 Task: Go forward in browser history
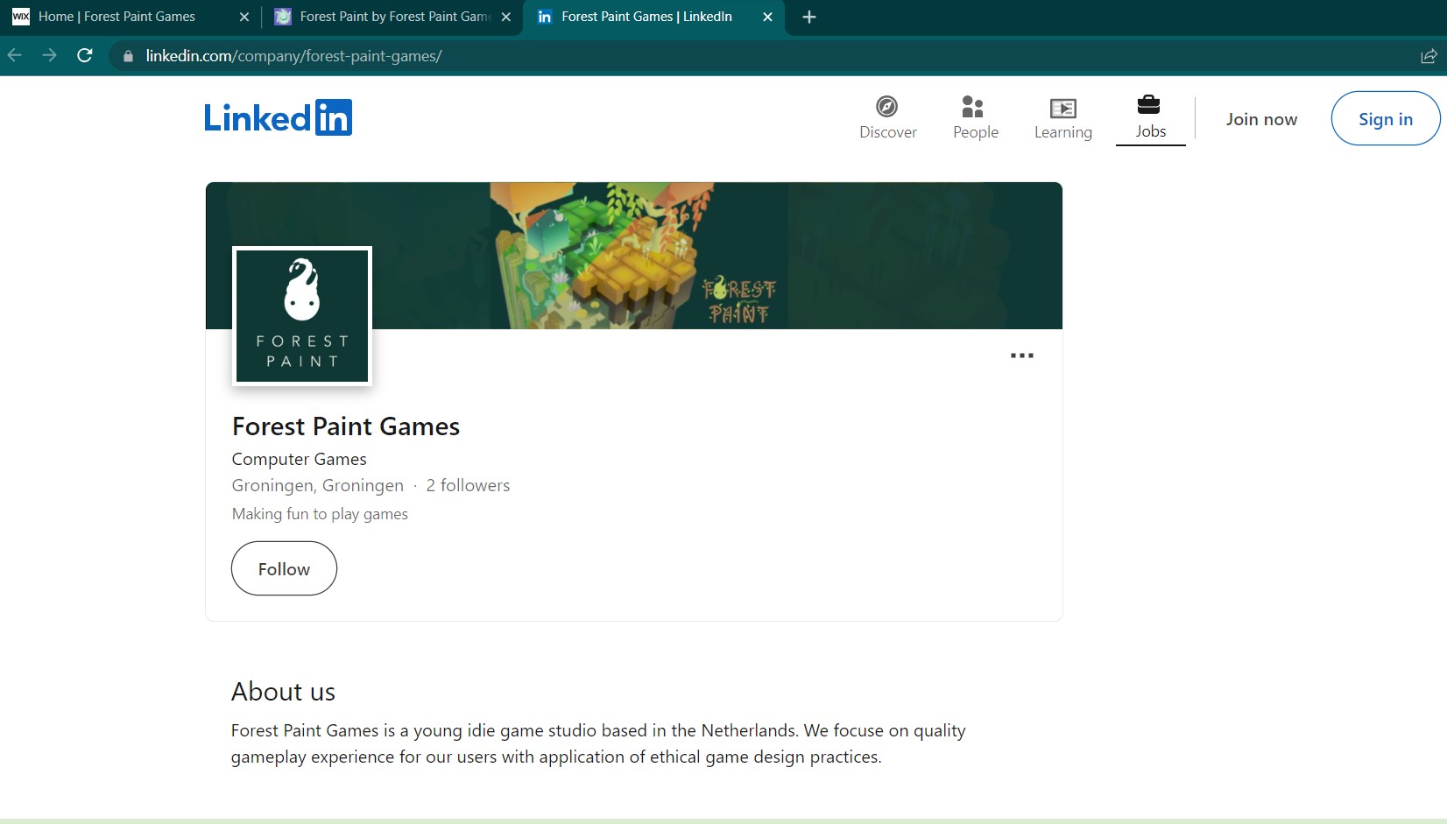click(49, 56)
